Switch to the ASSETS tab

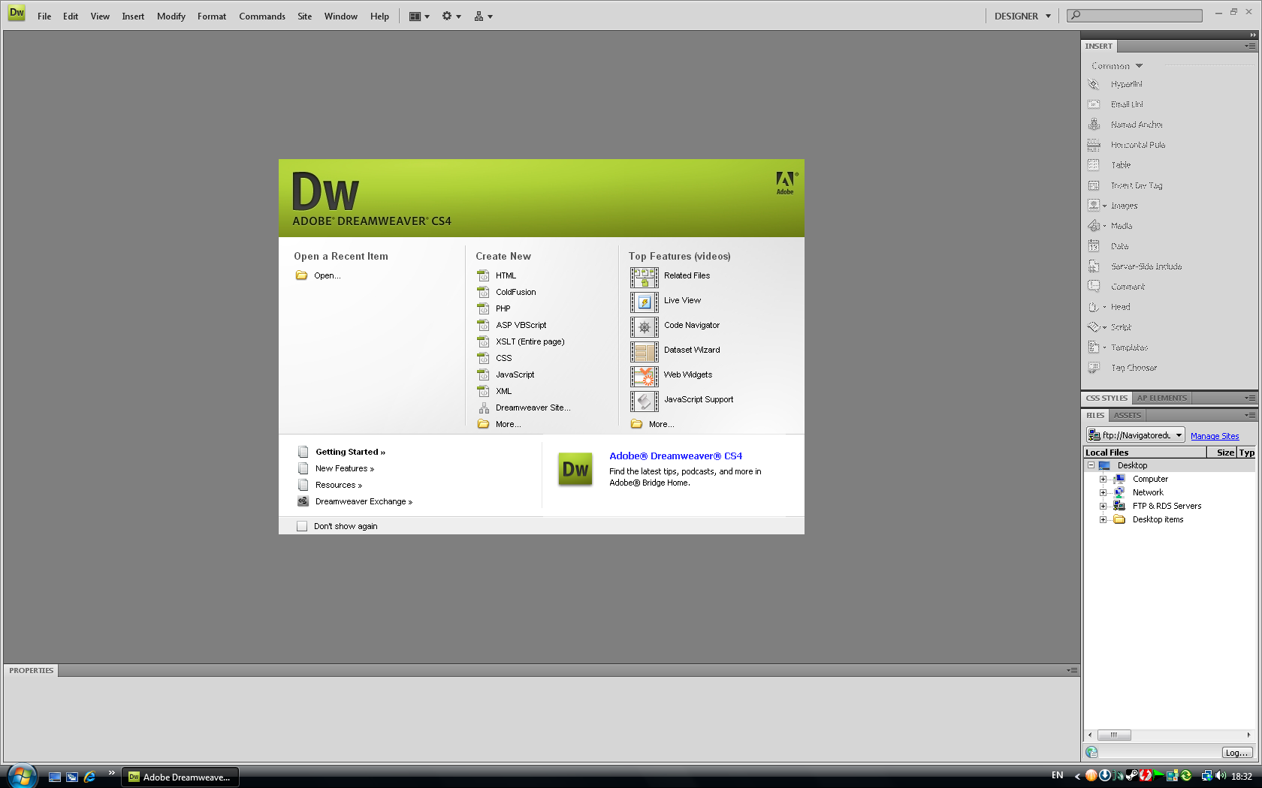click(x=1127, y=415)
